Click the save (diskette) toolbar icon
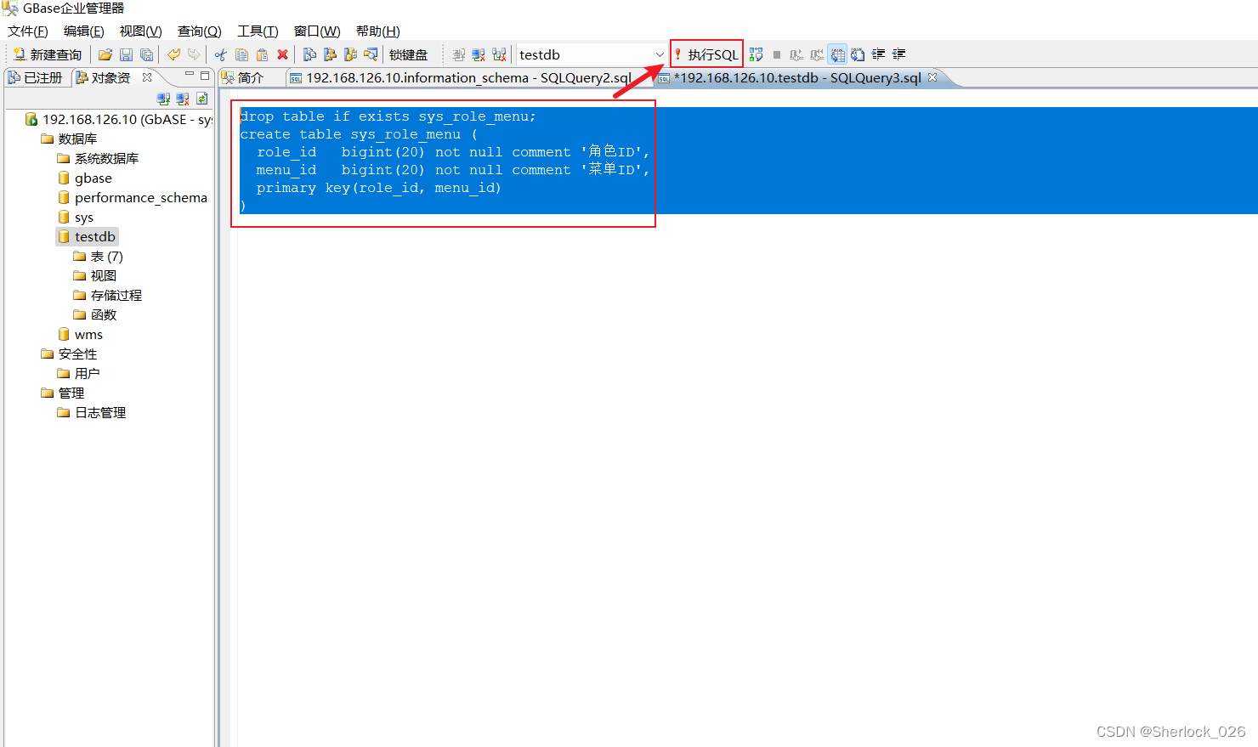The width and height of the screenshot is (1258, 747). point(127,54)
